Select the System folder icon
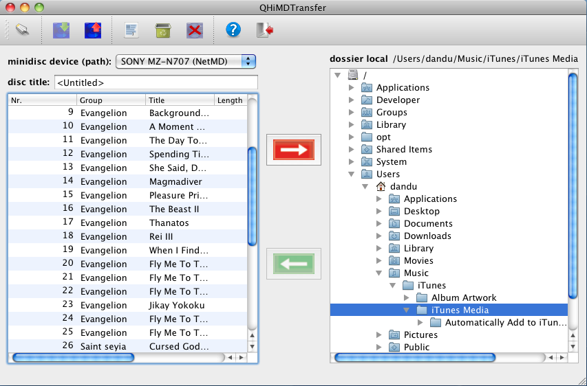Image resolution: width=587 pixels, height=386 pixels. point(367,161)
